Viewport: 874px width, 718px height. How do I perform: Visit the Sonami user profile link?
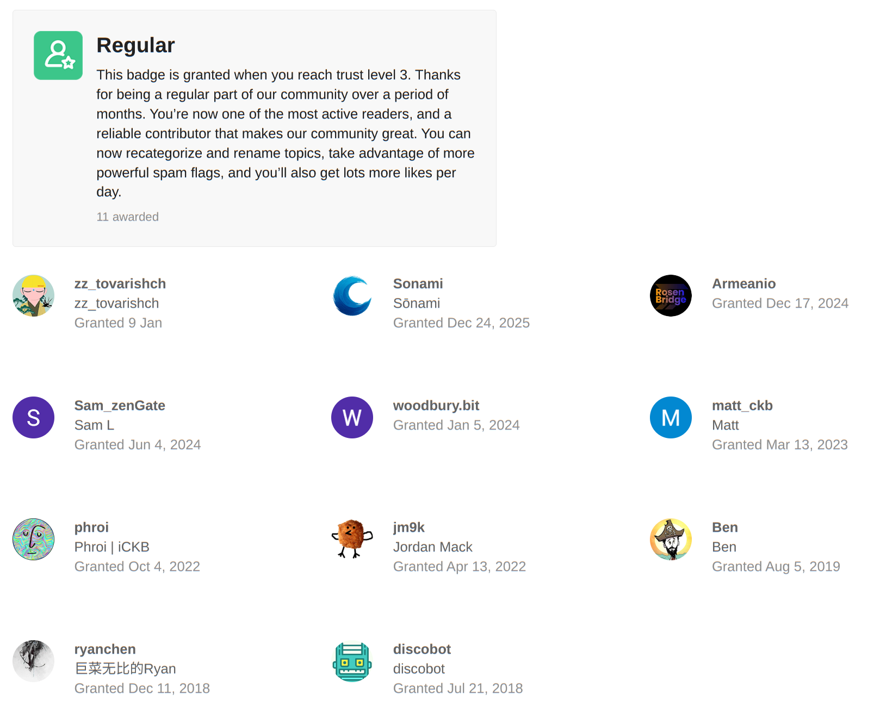click(418, 284)
